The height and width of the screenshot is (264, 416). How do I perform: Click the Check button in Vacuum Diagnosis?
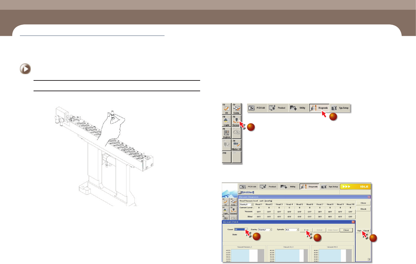pyautogui.click(x=363, y=209)
